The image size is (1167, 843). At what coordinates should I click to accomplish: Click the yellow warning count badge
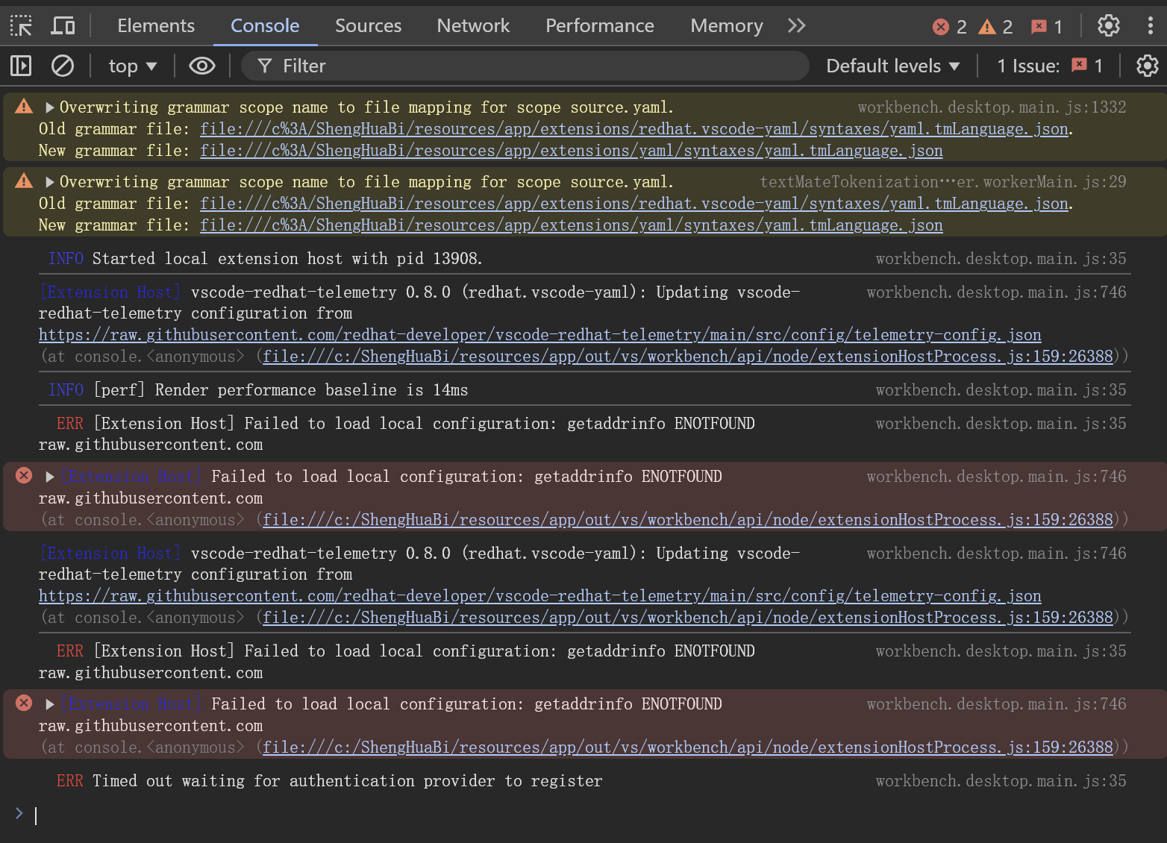pyautogui.click(x=996, y=27)
